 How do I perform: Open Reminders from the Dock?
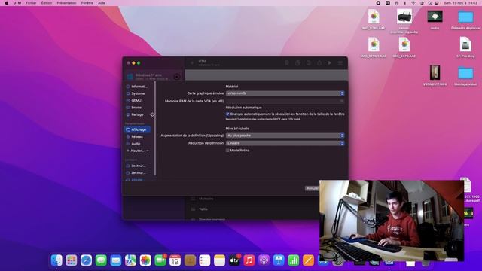click(x=205, y=260)
